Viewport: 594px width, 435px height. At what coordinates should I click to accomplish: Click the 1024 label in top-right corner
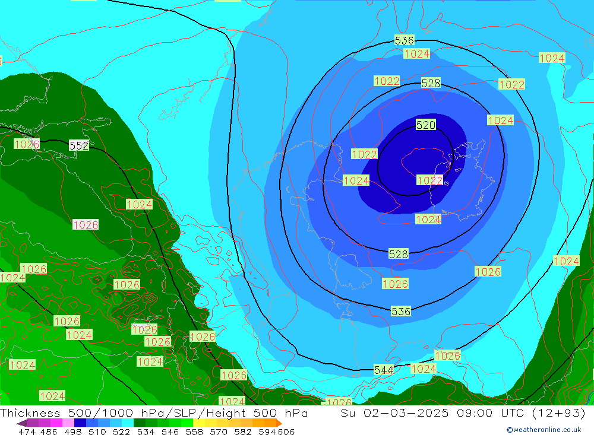click(x=552, y=58)
